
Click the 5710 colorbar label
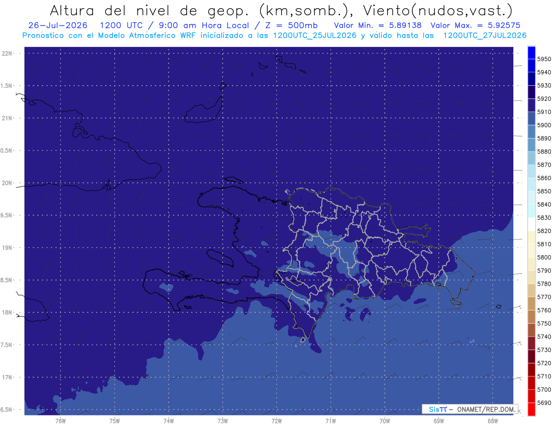coord(544,376)
